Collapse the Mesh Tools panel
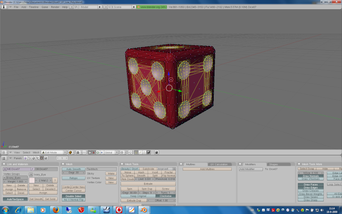 click(x=122, y=164)
